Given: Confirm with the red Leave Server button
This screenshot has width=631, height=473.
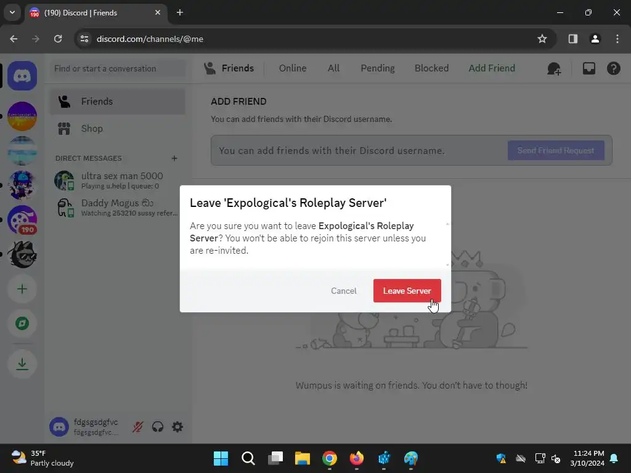Looking at the screenshot, I should pyautogui.click(x=407, y=291).
